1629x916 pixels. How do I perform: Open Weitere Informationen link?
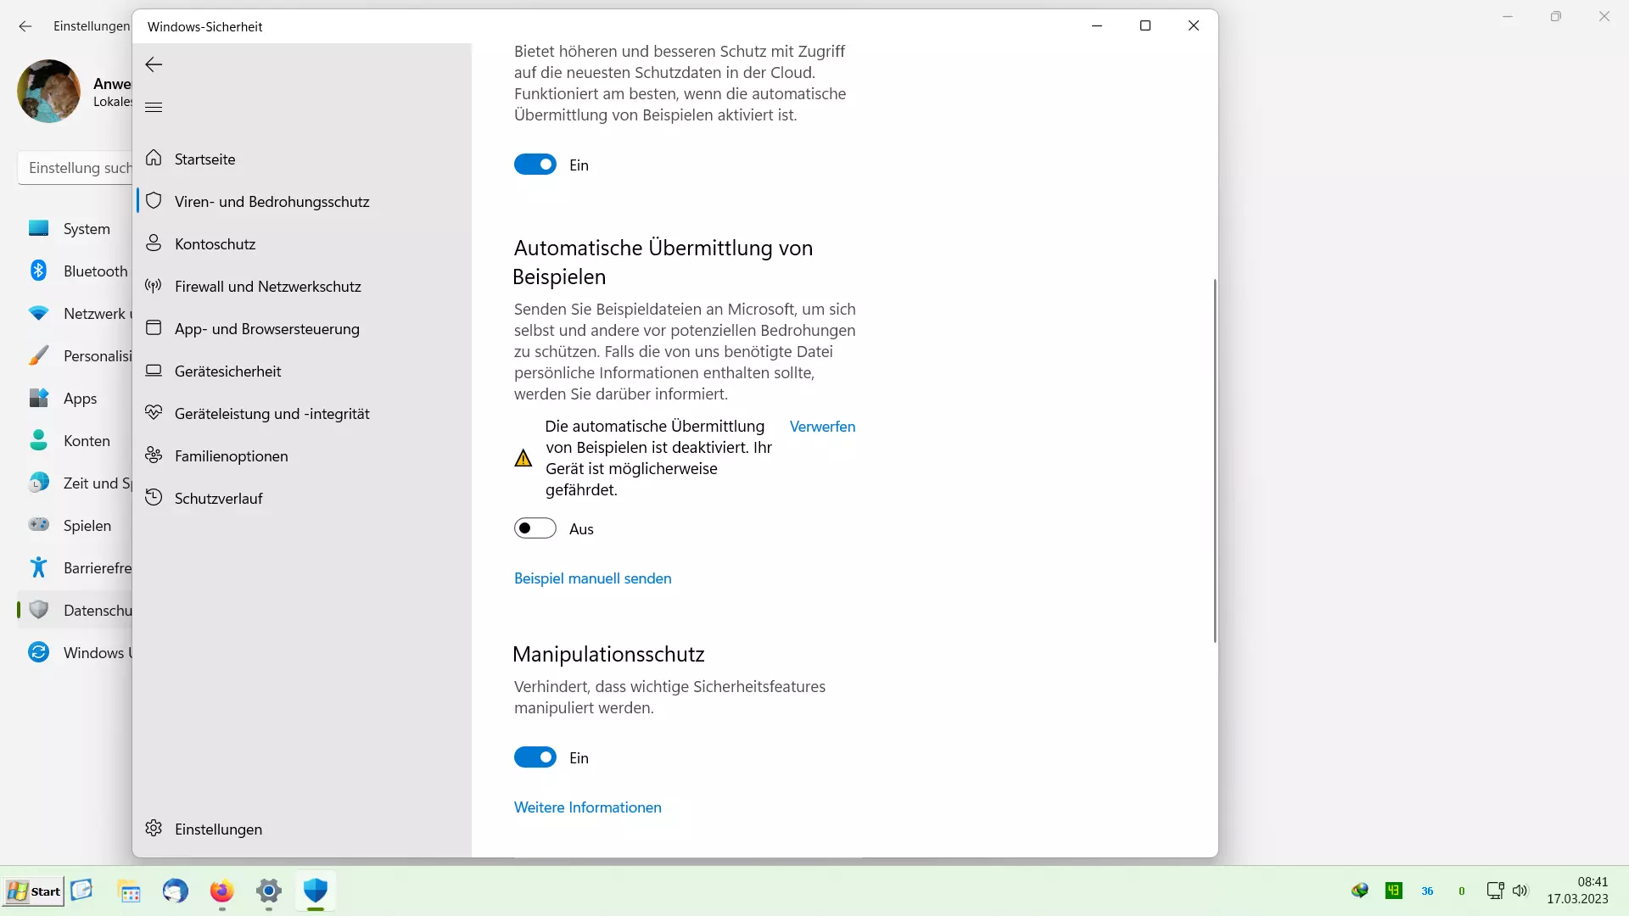click(x=587, y=807)
